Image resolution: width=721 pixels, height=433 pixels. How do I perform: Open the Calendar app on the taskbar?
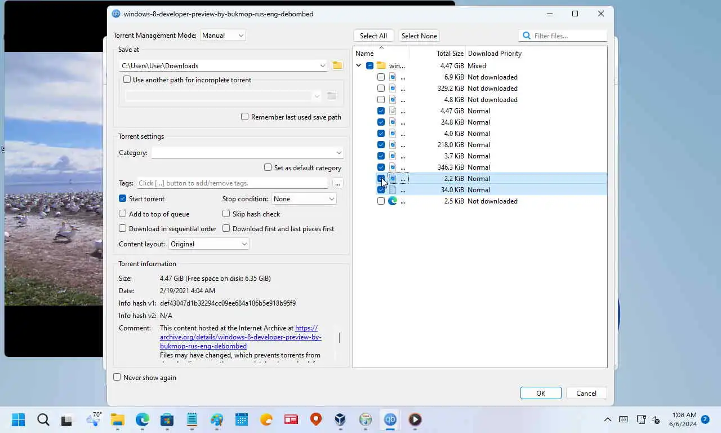(242, 419)
